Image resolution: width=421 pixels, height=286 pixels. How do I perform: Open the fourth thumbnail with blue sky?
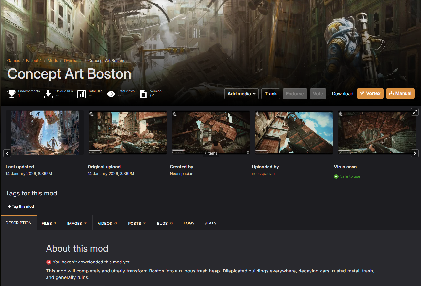tap(294, 133)
